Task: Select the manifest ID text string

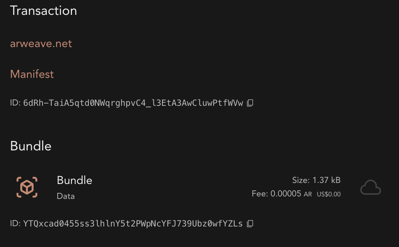Action: click(133, 103)
